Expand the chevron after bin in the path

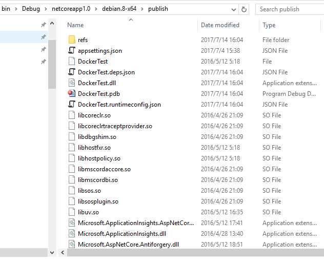pos(16,9)
